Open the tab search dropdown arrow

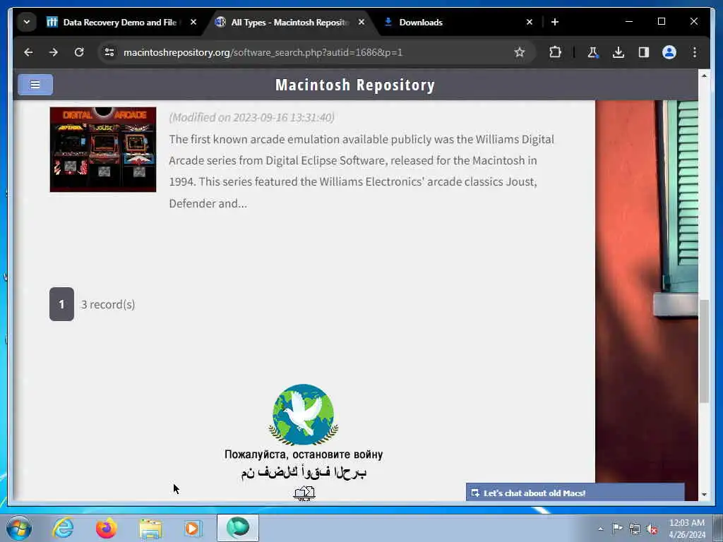tap(27, 22)
